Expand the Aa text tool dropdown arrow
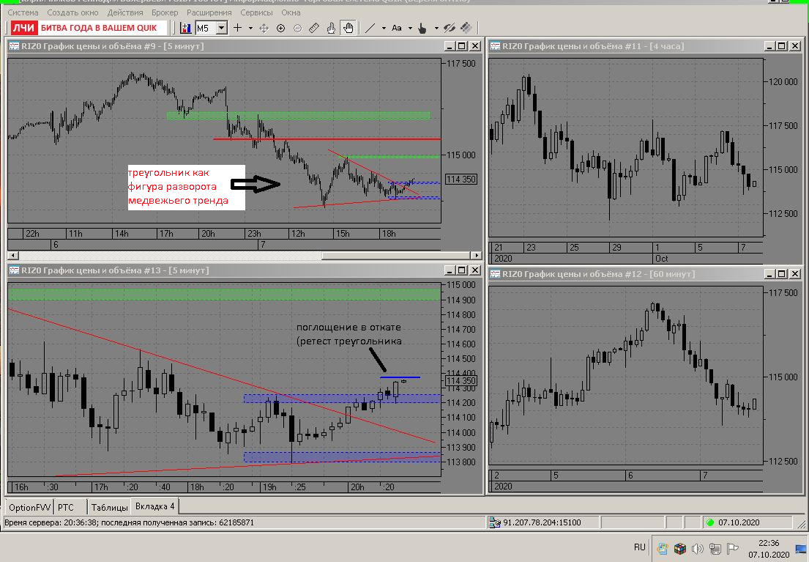This screenshot has height=562, width=809. pyautogui.click(x=410, y=28)
